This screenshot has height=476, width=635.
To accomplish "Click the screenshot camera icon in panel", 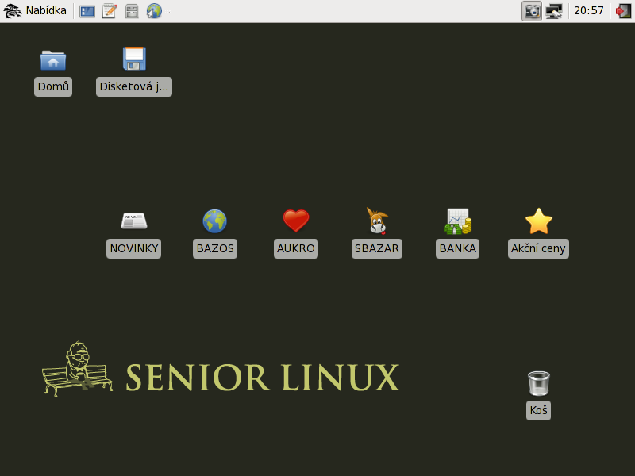I will pos(532,11).
